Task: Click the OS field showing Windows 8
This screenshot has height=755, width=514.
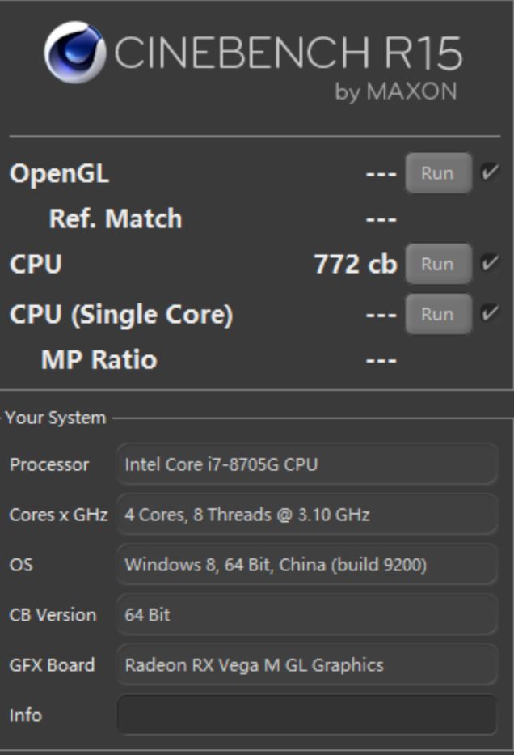Action: point(307,565)
